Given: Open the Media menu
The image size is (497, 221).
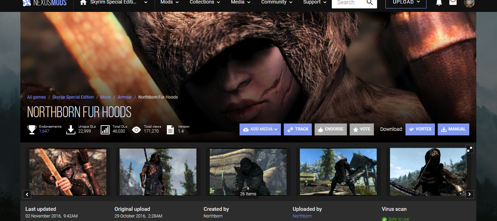Looking at the screenshot, I should click(x=241, y=2).
